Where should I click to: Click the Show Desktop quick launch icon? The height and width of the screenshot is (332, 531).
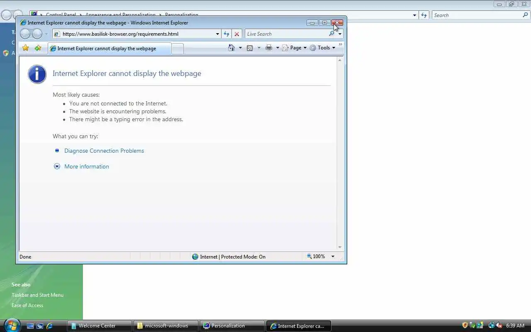tap(30, 326)
